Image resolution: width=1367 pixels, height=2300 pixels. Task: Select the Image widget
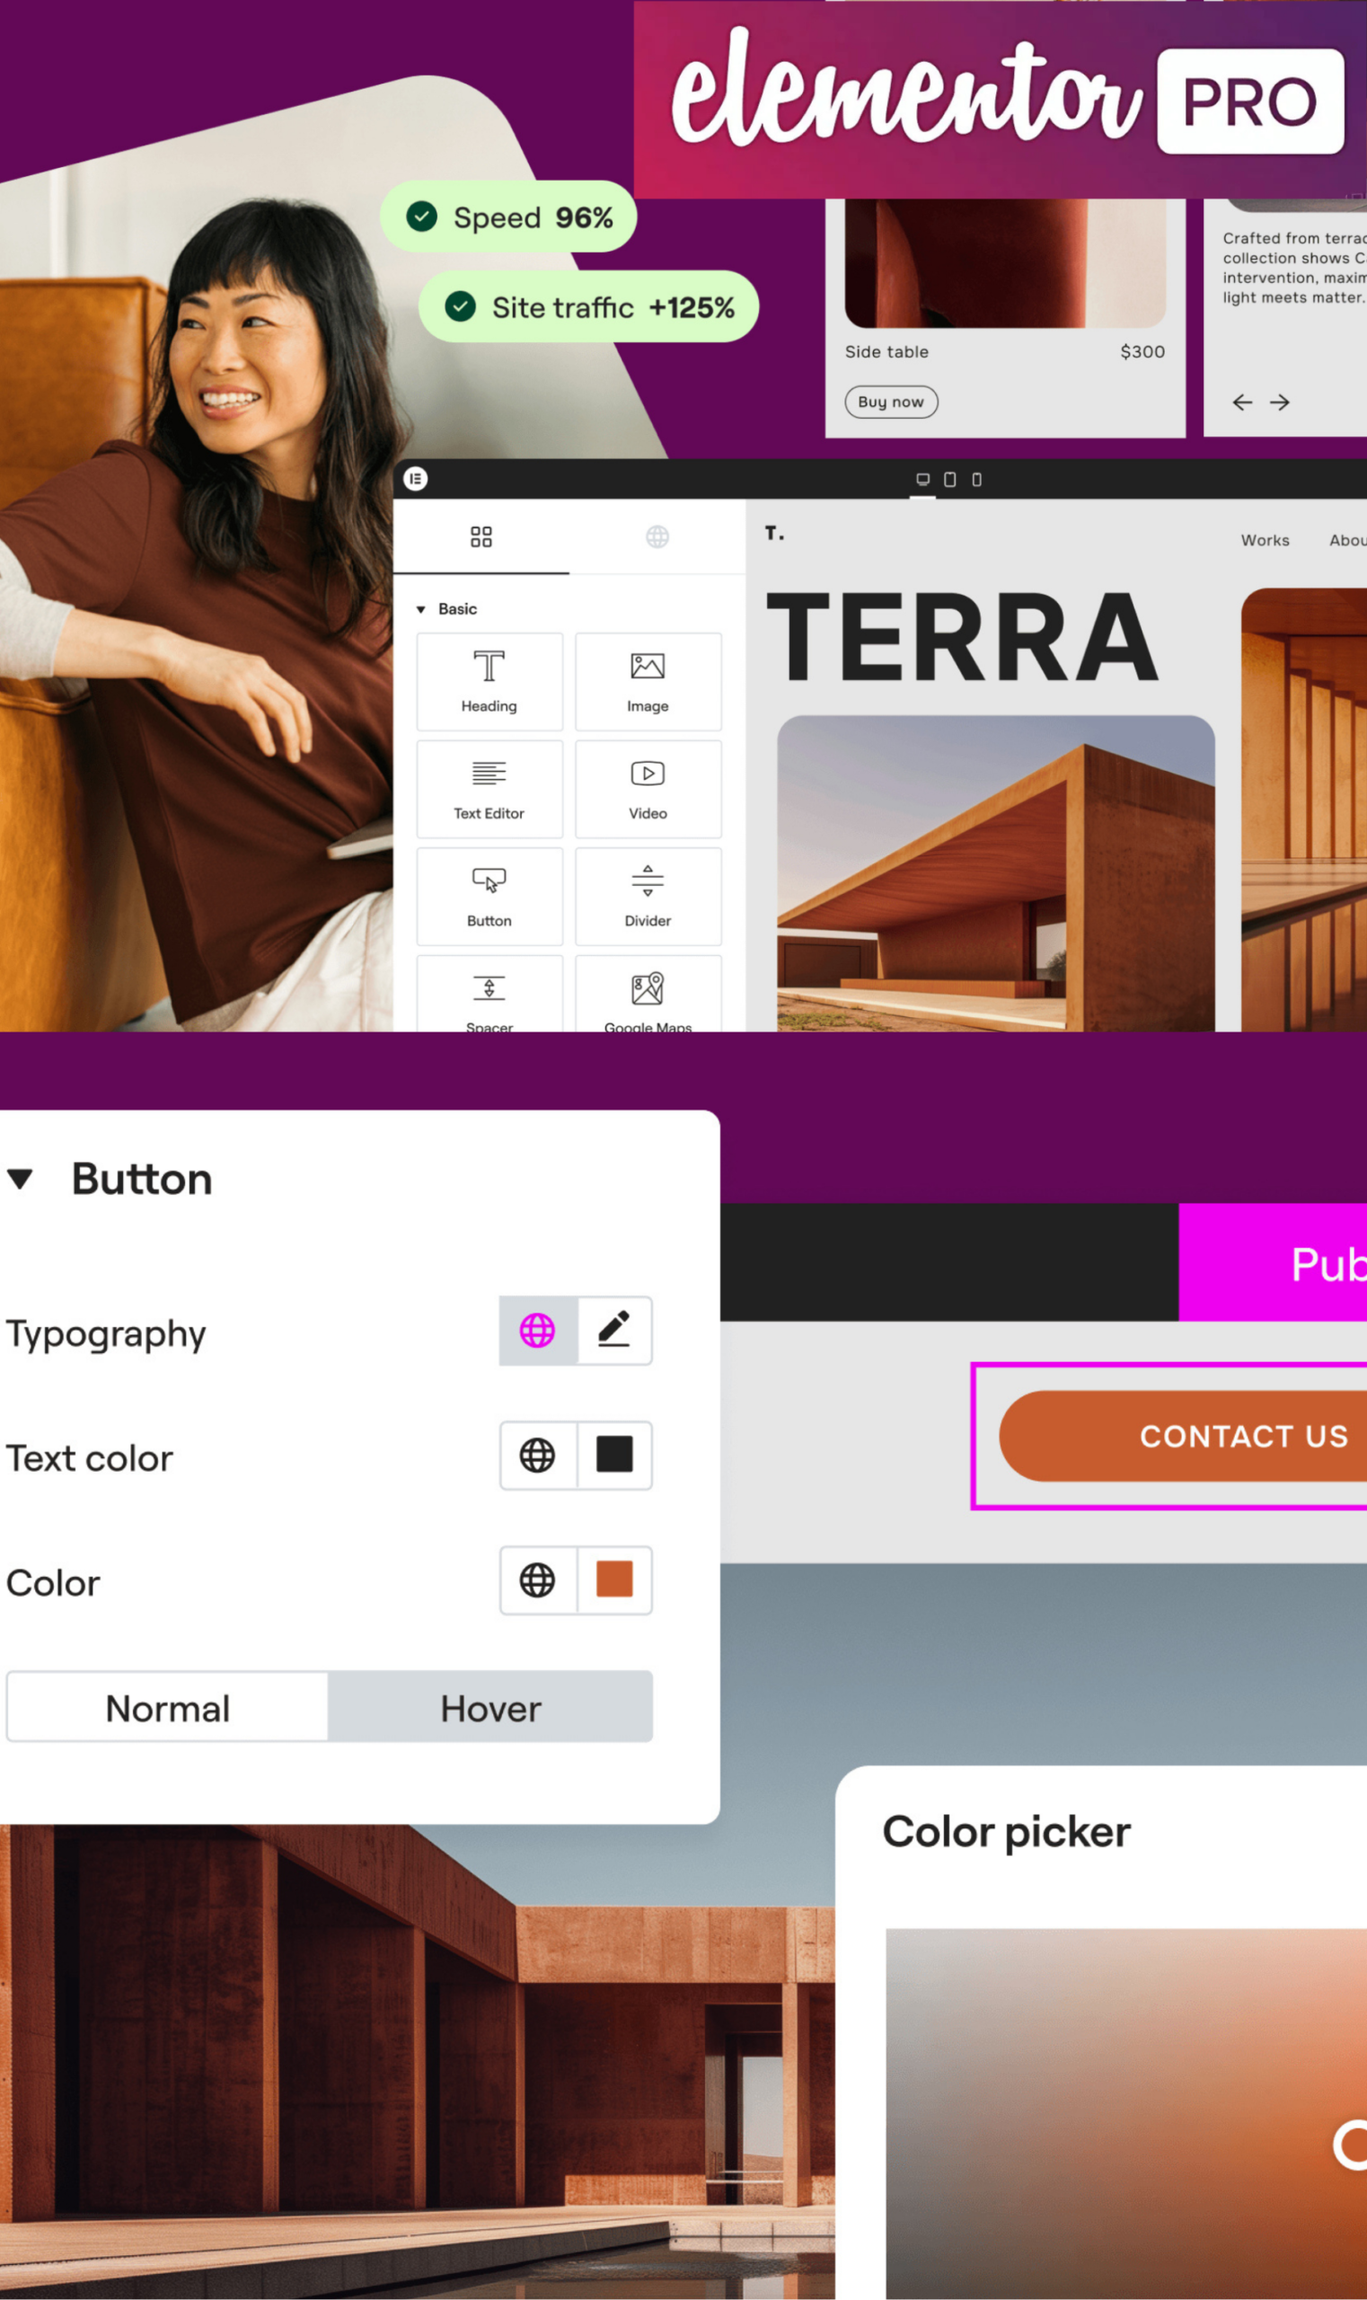tap(648, 682)
